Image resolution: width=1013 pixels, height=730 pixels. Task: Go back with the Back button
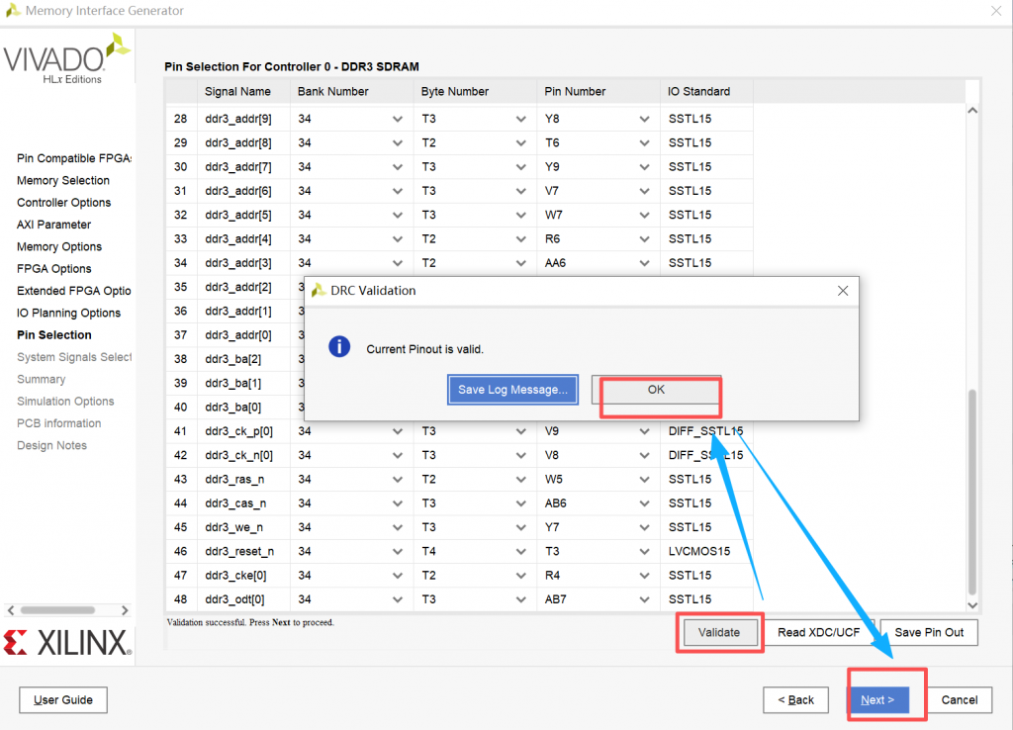[795, 700]
